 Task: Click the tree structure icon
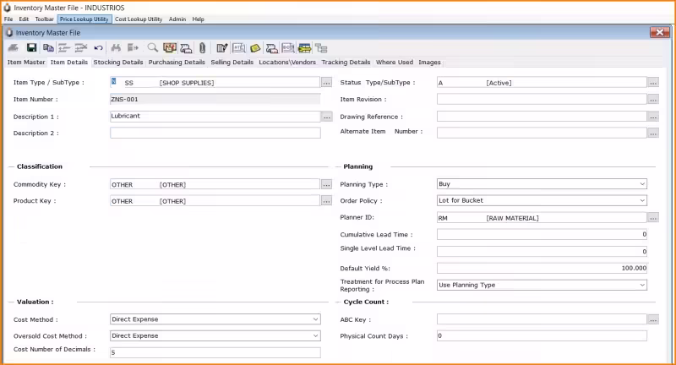(x=321, y=48)
